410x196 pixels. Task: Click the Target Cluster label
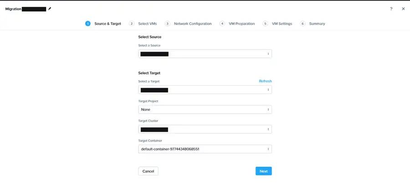[x=148, y=121]
